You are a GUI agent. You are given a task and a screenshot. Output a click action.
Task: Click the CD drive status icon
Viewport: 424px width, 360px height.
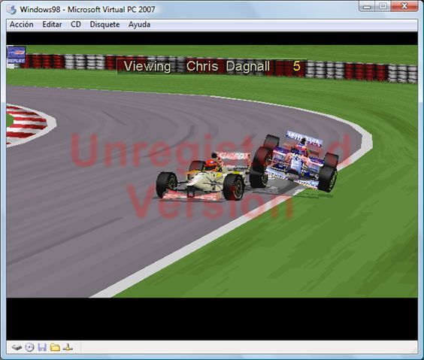(29, 347)
